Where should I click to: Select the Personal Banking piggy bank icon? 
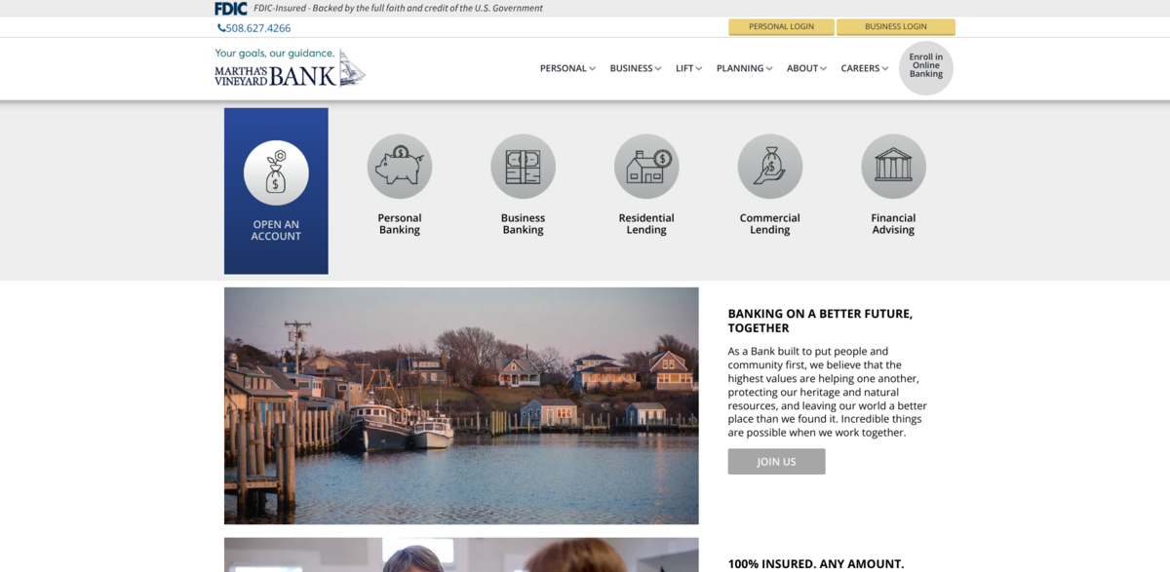400,167
